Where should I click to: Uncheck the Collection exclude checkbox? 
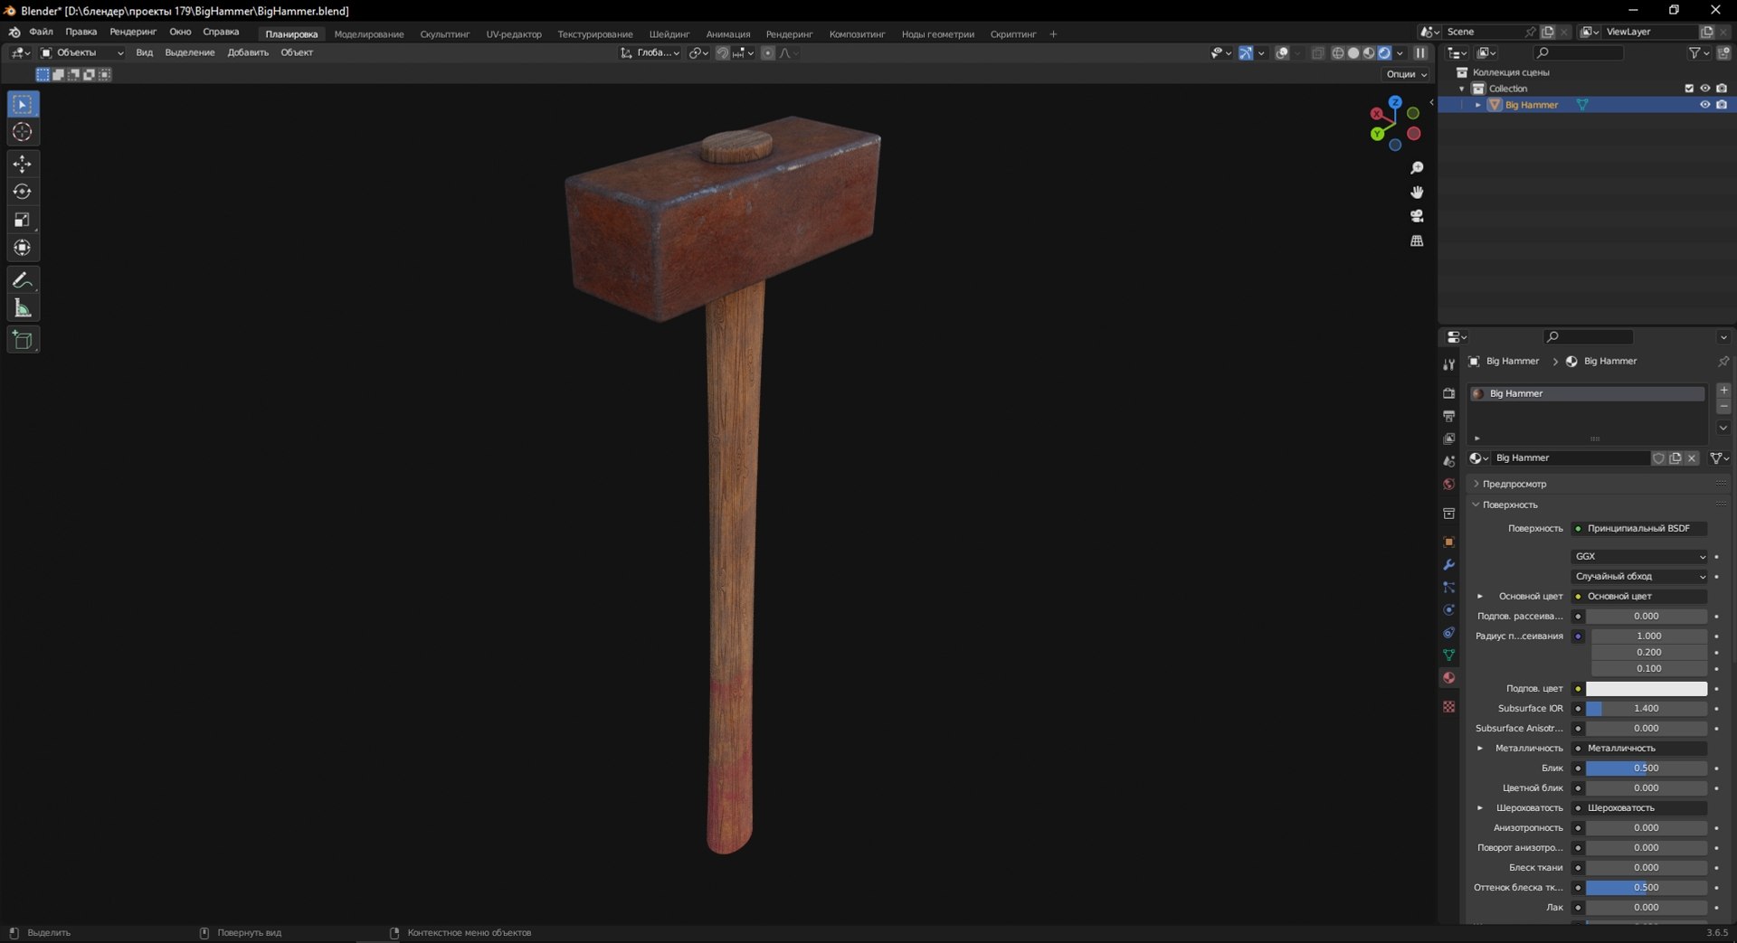pos(1688,89)
